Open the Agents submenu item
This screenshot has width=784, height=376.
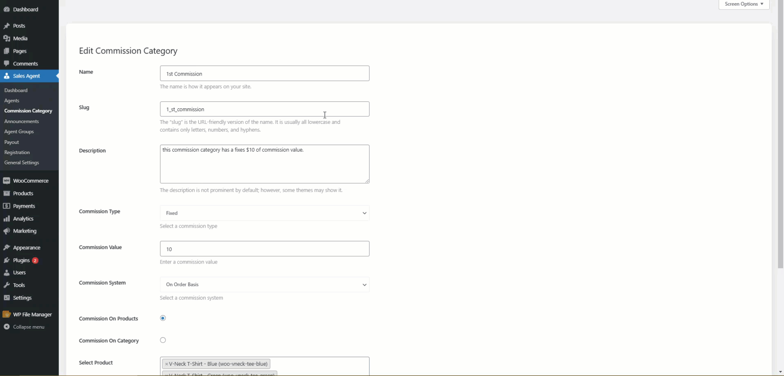click(x=12, y=101)
